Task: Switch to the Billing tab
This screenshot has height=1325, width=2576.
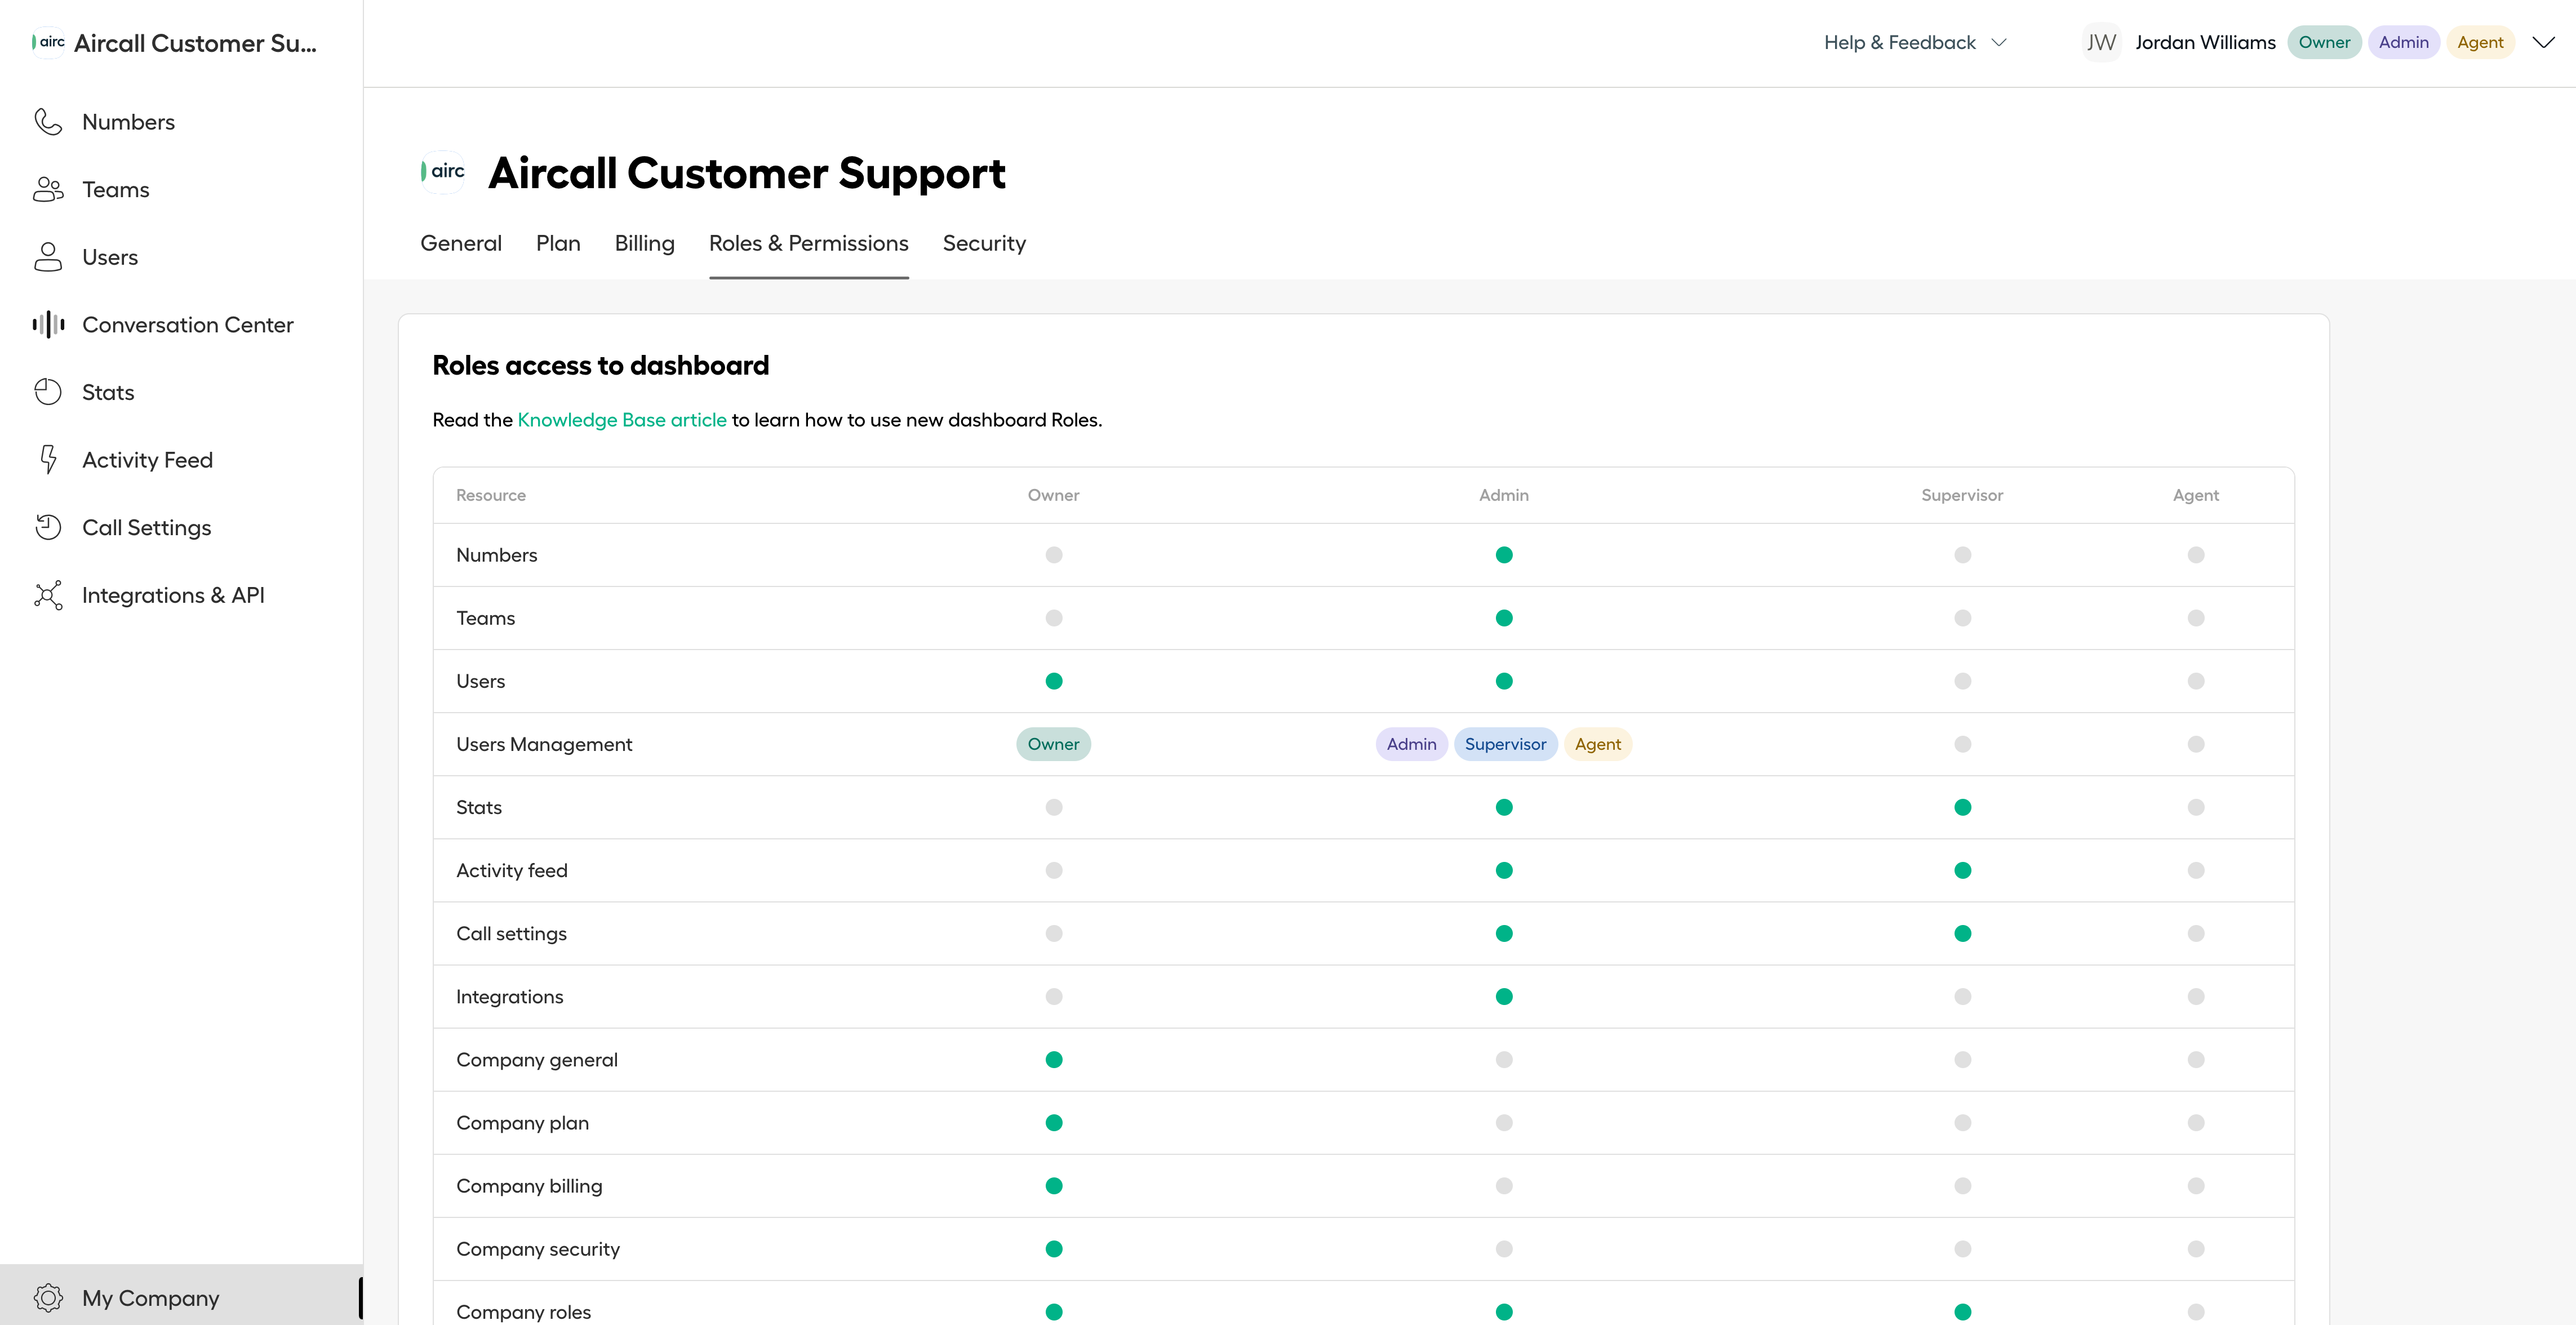Action: coord(645,243)
